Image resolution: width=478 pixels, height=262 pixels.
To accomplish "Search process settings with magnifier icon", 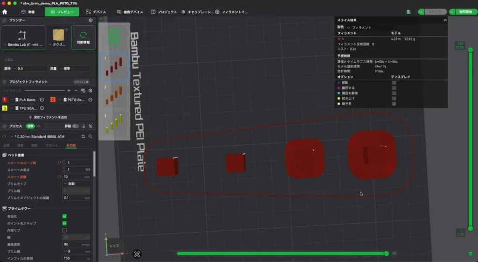I will pyautogui.click(x=90, y=136).
